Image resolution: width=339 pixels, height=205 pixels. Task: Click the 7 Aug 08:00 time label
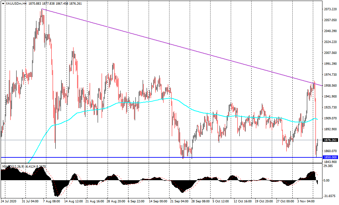coord(51,201)
